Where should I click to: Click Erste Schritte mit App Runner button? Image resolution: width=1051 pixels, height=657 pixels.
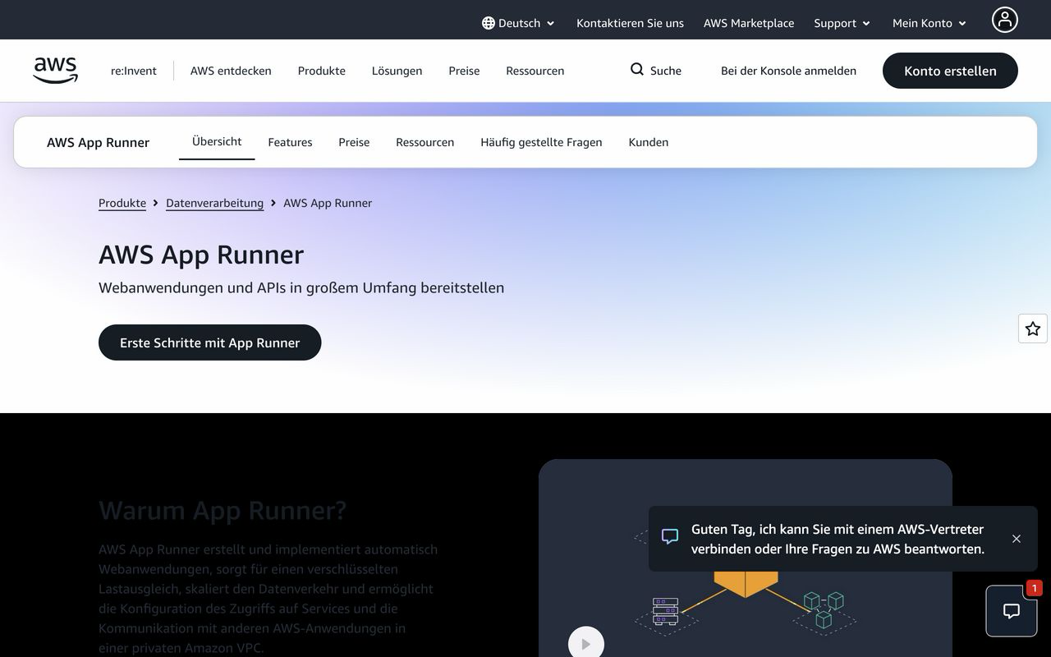coord(209,342)
